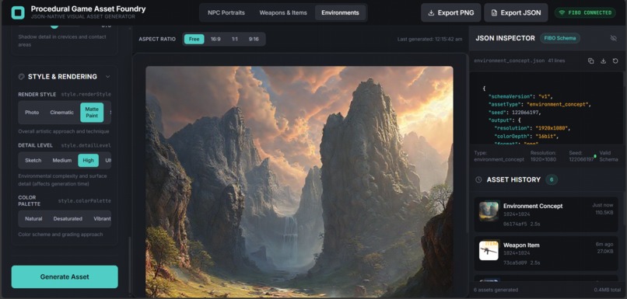Pick the Natural color palette
The width and height of the screenshot is (627, 299).
(x=33, y=219)
